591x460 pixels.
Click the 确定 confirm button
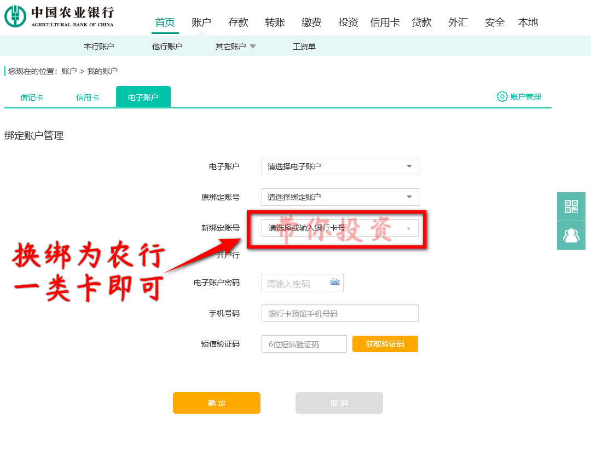click(216, 403)
